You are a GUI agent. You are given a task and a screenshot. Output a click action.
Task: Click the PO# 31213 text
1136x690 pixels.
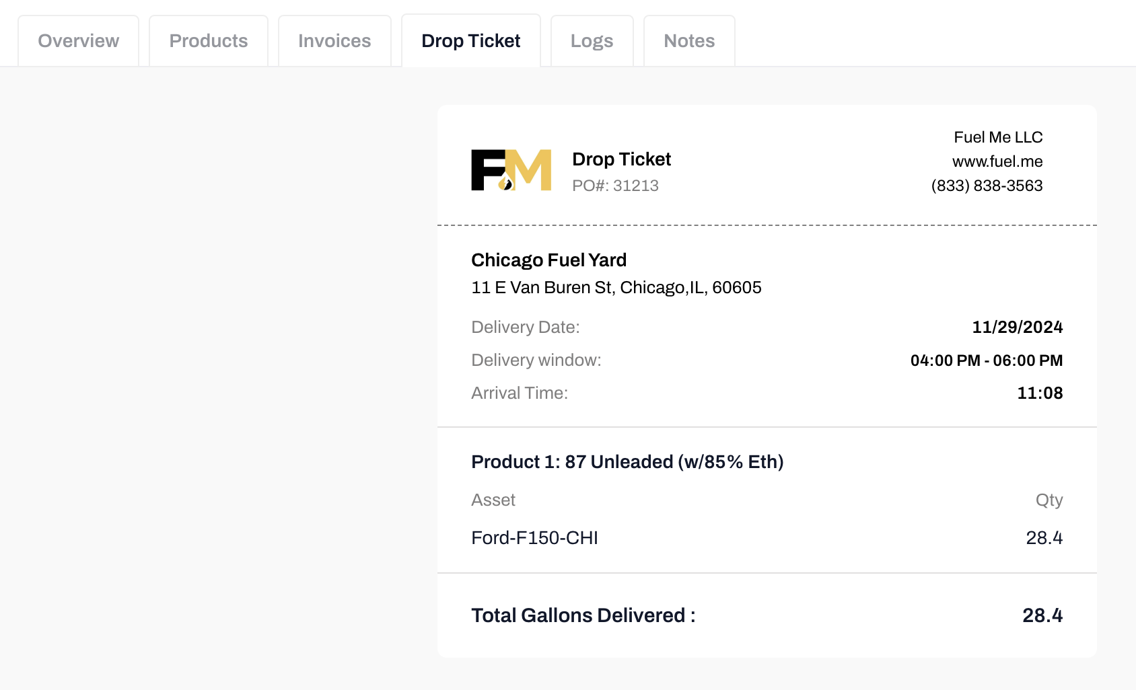point(615,186)
